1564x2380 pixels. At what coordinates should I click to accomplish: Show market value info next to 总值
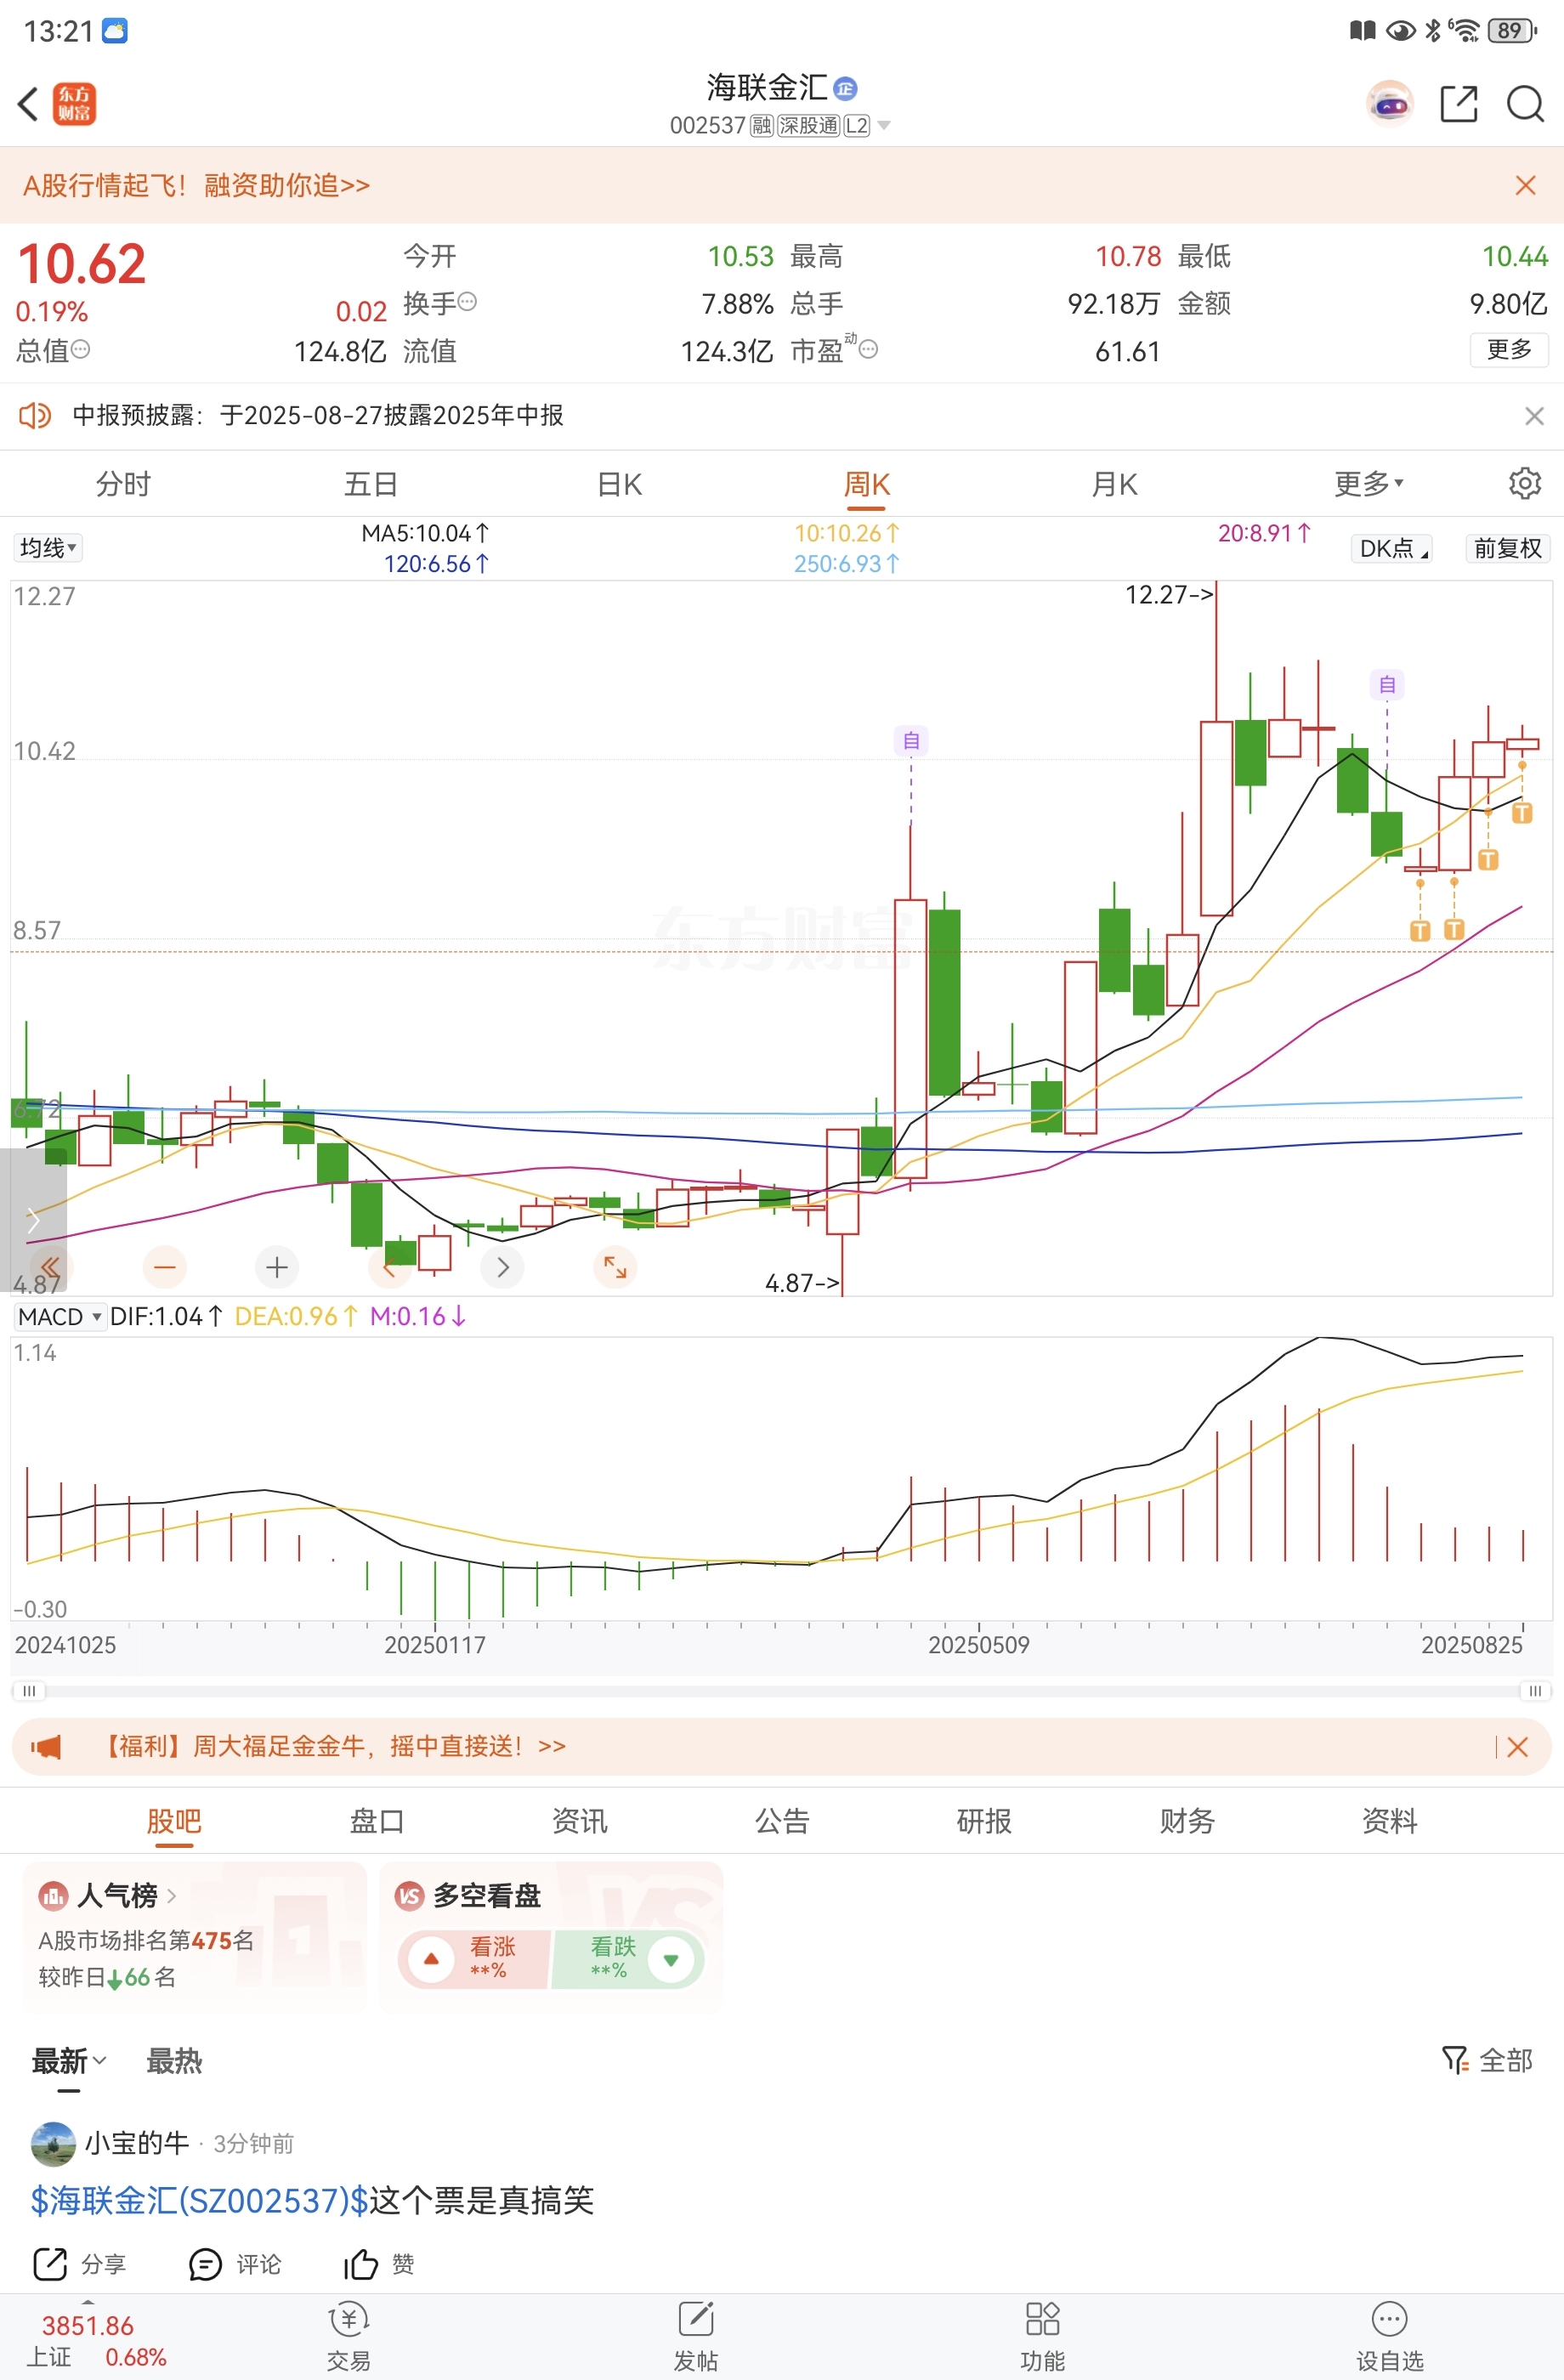(81, 349)
